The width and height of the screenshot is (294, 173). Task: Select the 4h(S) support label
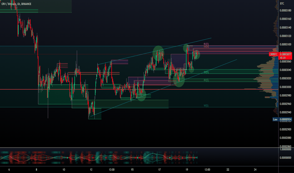click(206, 80)
